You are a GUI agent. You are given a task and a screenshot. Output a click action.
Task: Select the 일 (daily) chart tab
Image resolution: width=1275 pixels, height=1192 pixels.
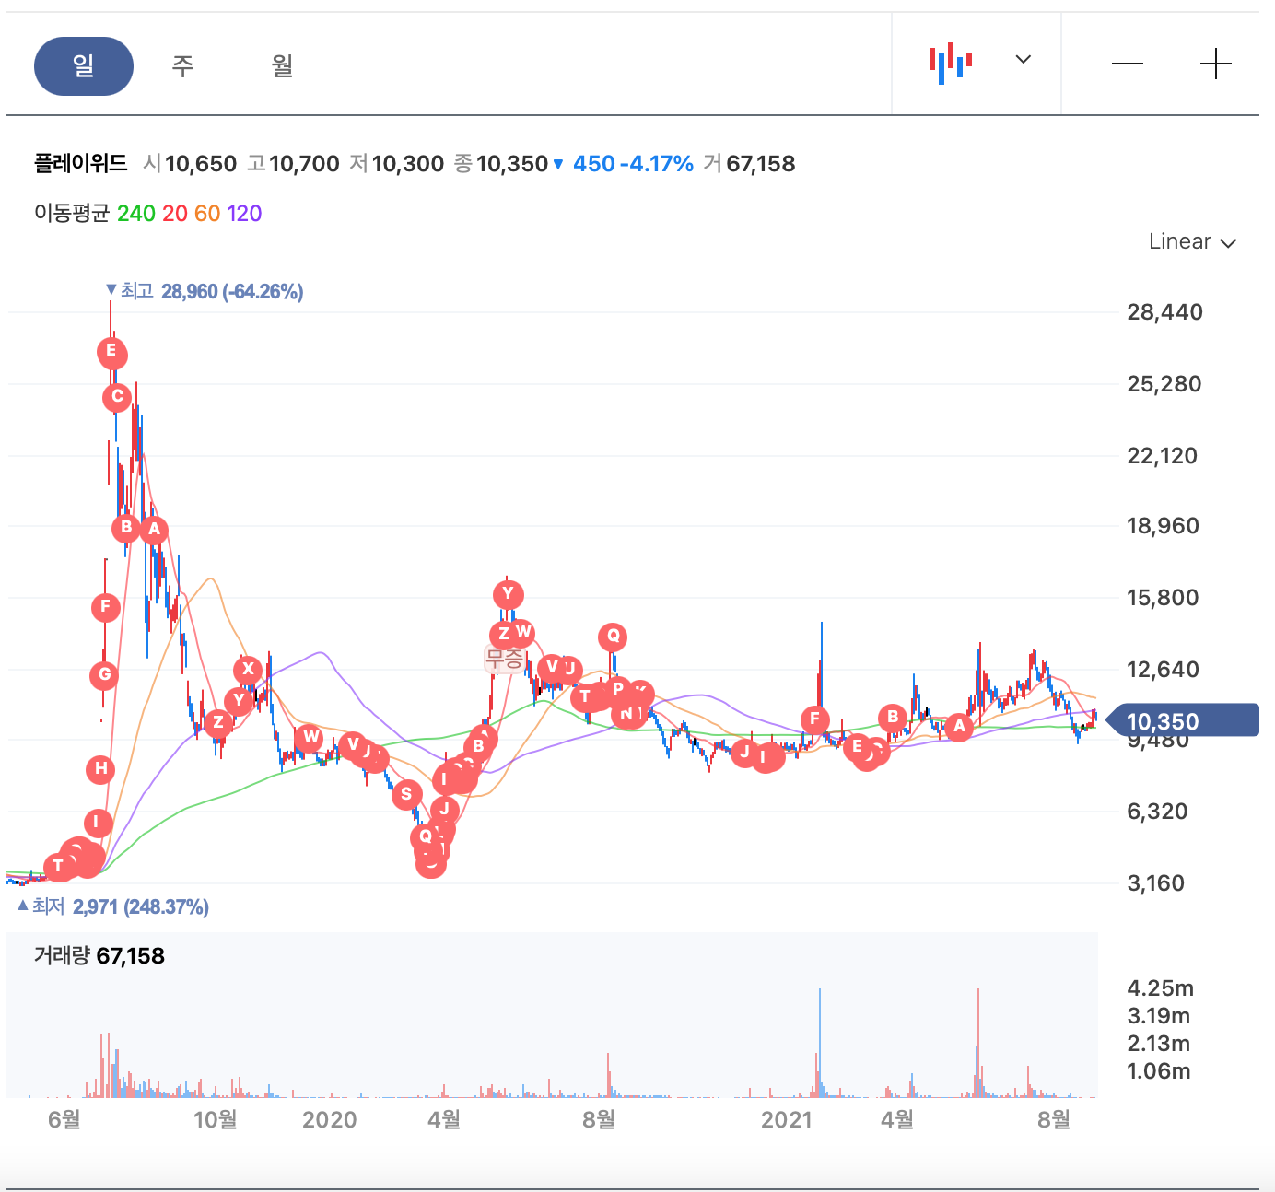point(84,66)
